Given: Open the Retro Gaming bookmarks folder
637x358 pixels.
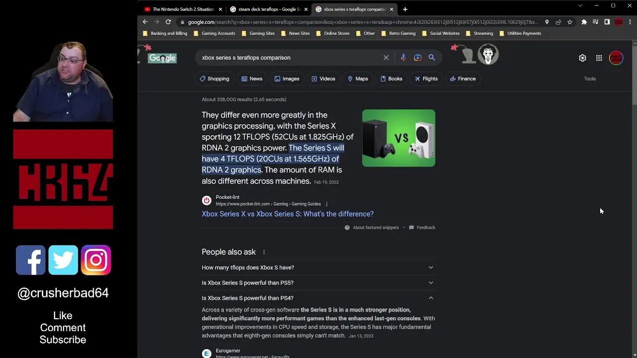Looking at the screenshot, I should coord(398,33).
